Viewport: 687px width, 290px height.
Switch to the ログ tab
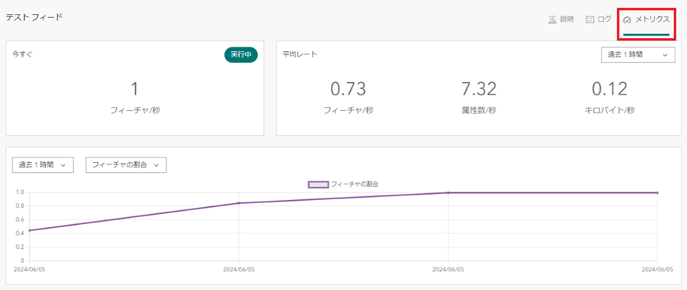pyautogui.click(x=599, y=19)
